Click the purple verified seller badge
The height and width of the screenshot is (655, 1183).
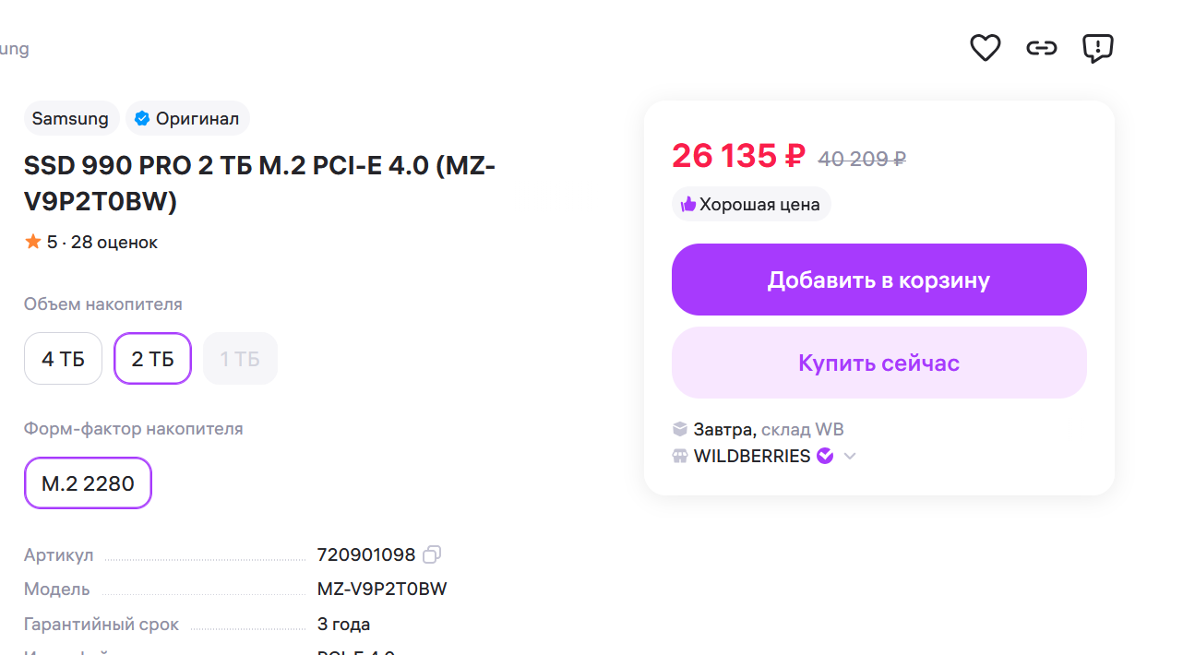(825, 456)
